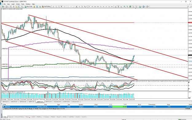Toggle the Data Window icon
Image resolution: width=192 pixels, height=120 pixels.
coord(14,7)
